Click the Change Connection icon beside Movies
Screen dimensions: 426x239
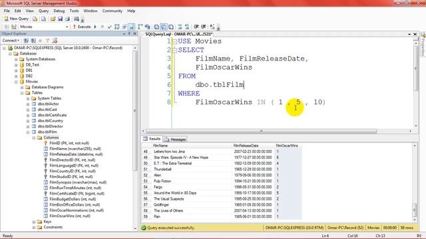13,27
